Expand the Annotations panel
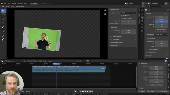 114,46
